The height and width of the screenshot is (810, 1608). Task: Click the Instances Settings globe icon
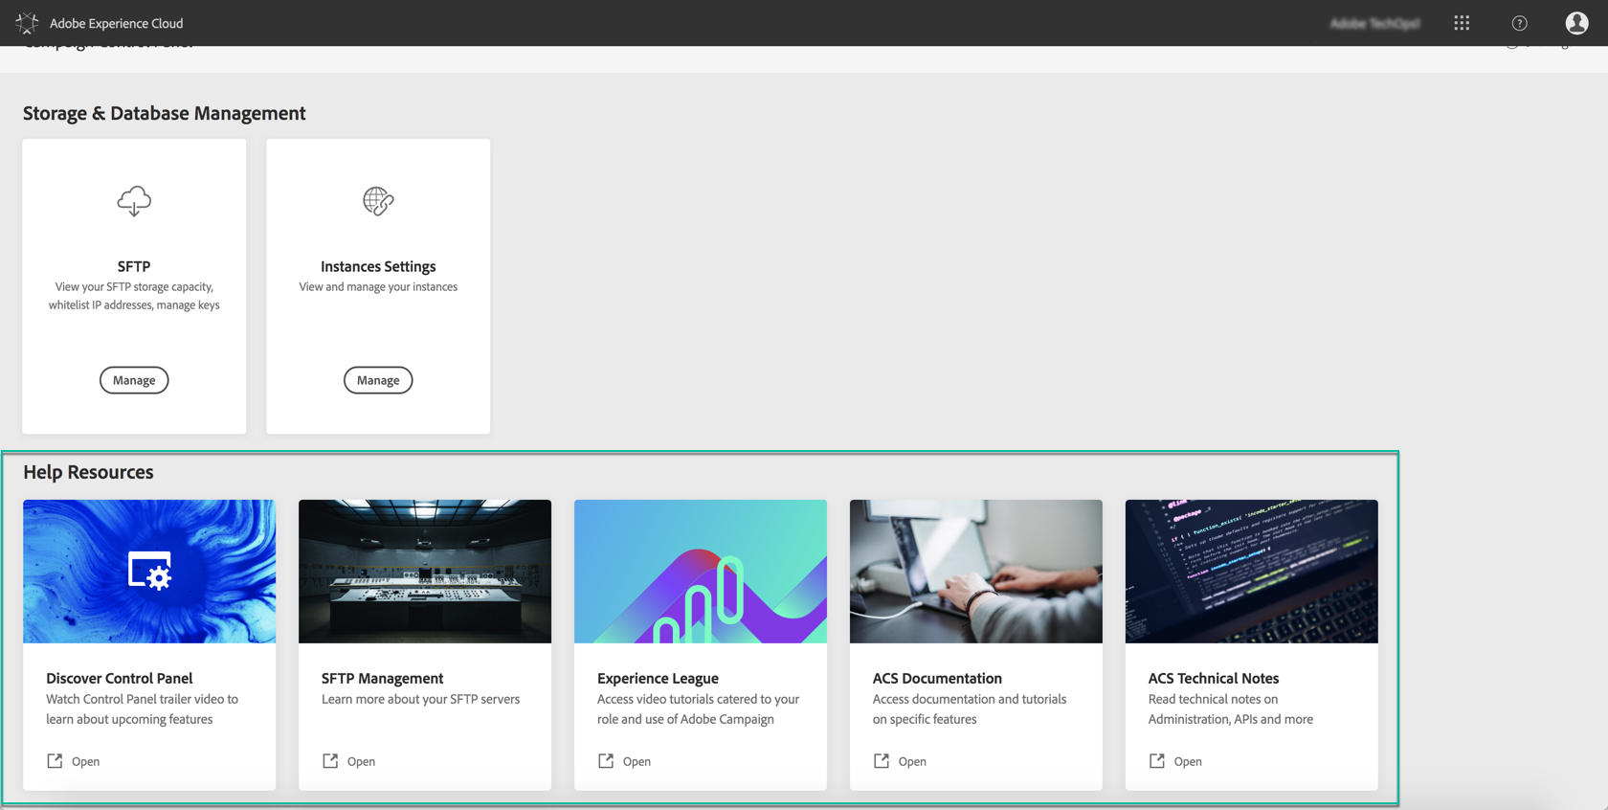[x=378, y=201]
